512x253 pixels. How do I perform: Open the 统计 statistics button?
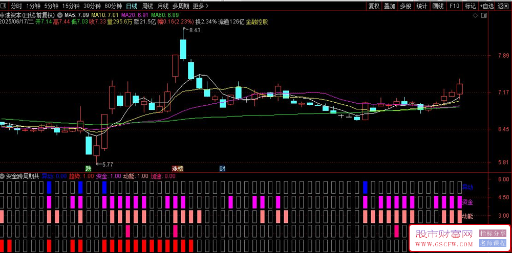click(x=421, y=6)
